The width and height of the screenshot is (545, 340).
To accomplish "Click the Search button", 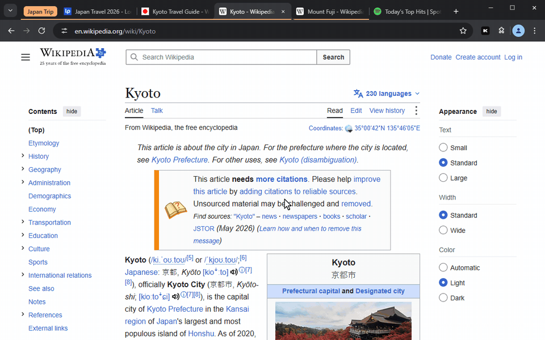I will 333,57.
